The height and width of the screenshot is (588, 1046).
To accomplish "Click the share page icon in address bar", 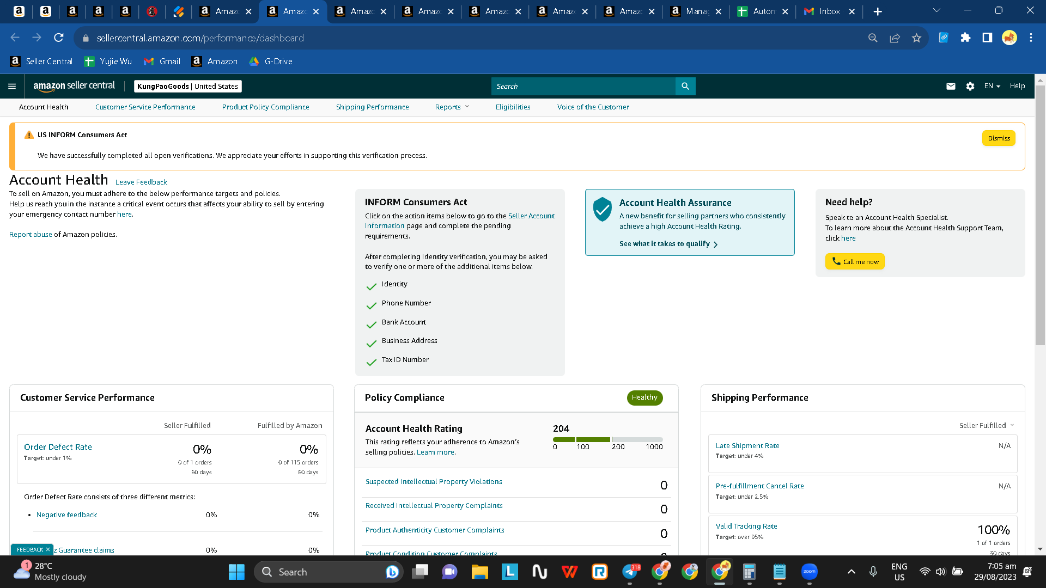I will pos(895,38).
